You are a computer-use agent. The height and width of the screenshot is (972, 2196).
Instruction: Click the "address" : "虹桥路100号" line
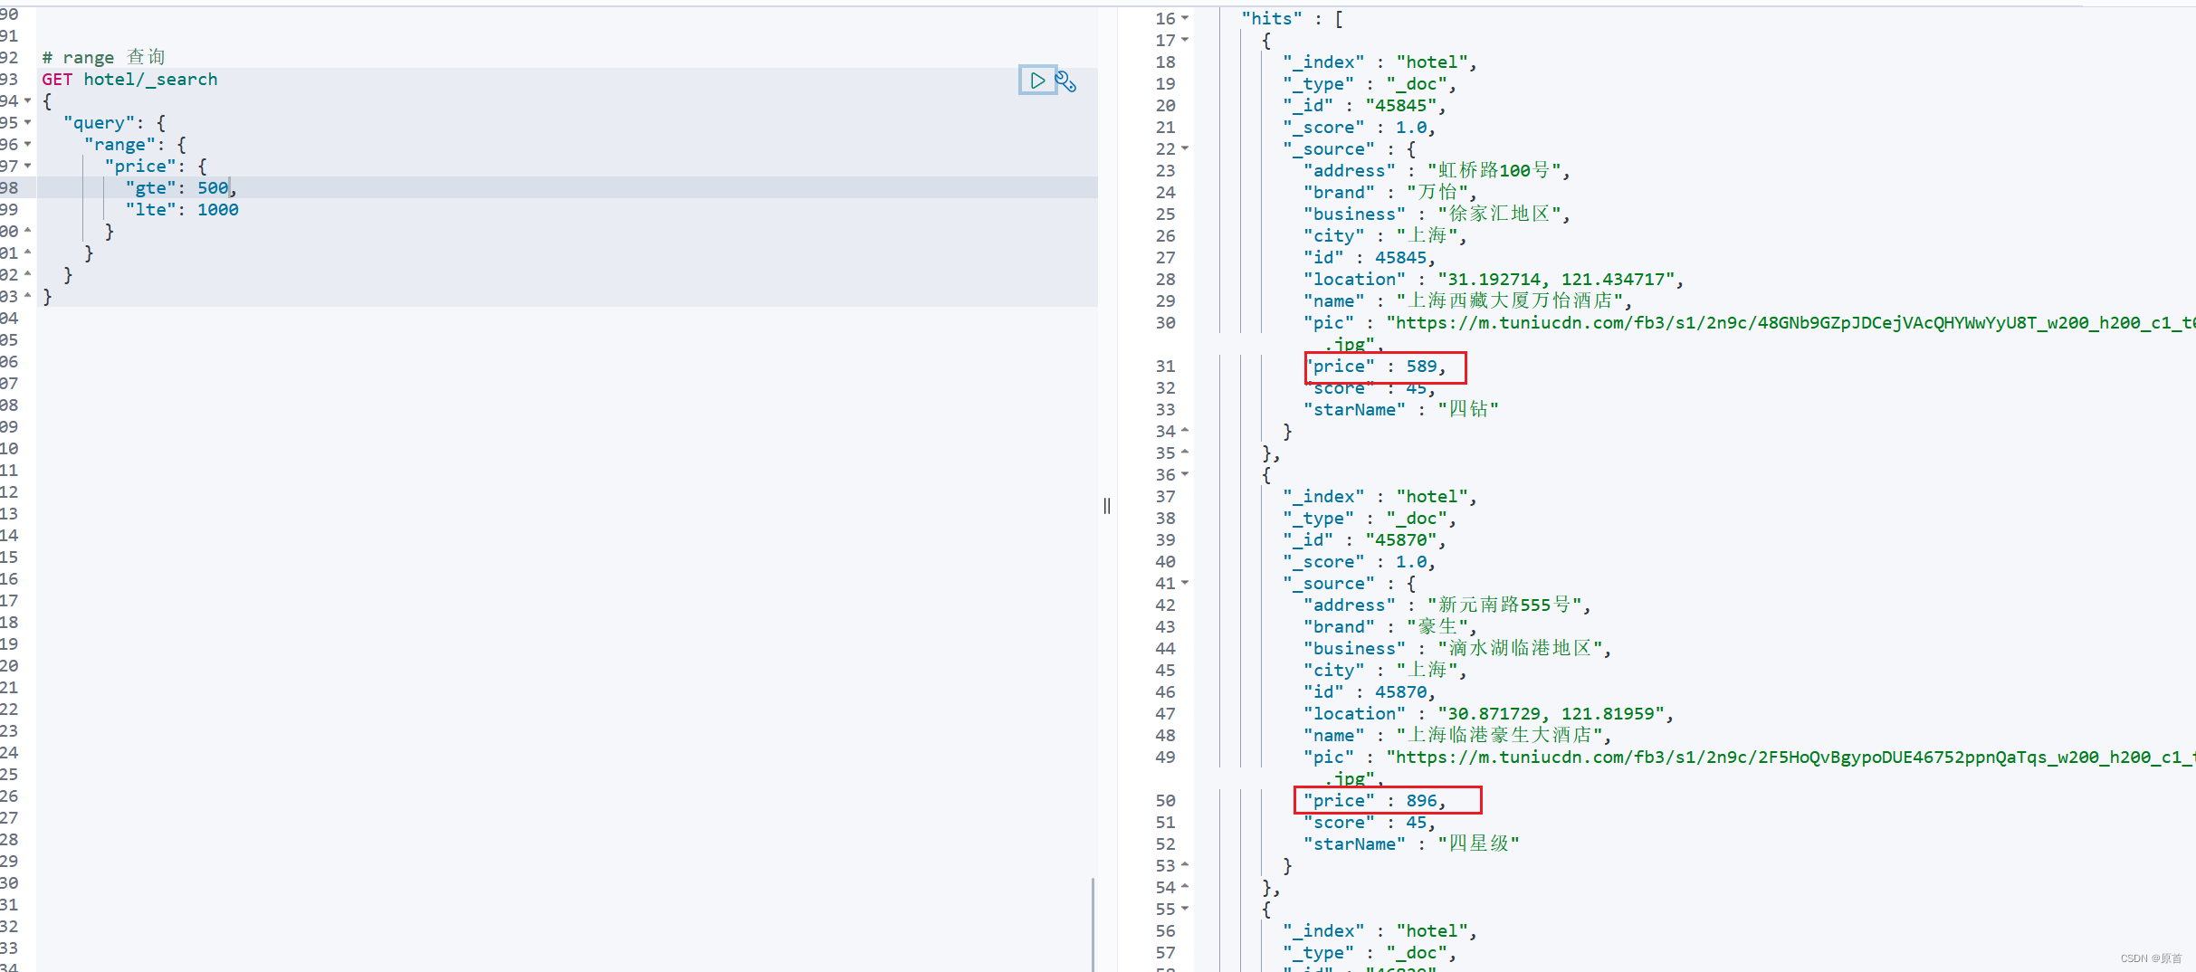click(1437, 171)
